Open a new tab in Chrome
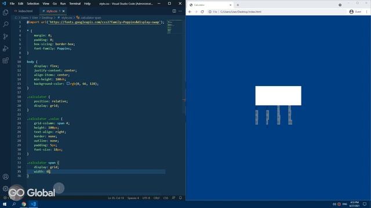Screen dimensions: 371x208 click(x=238, y=5)
